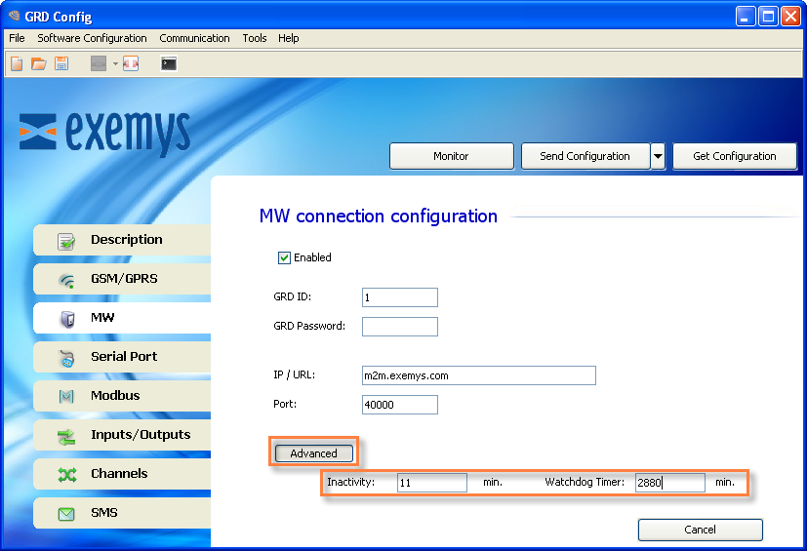This screenshot has height=551, width=807.
Task: Open the Software Configuration menu
Action: click(x=92, y=38)
